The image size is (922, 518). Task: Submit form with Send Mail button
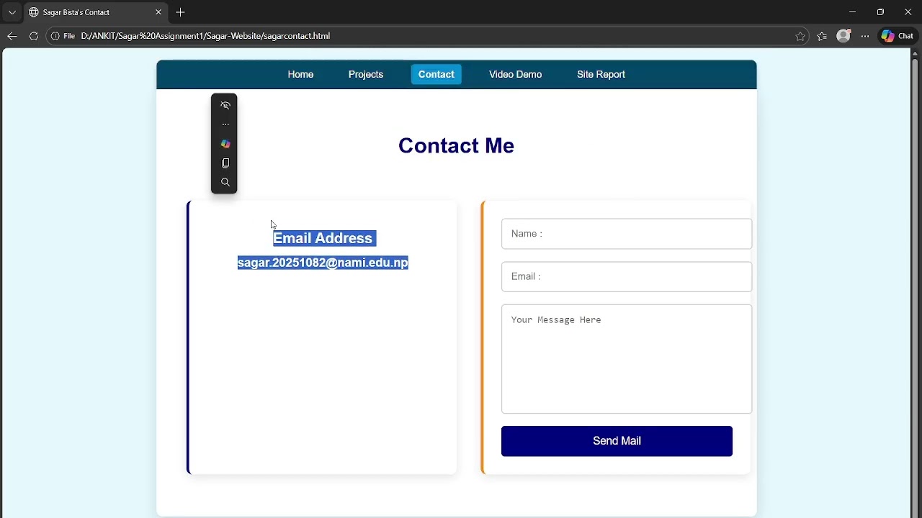(x=617, y=441)
